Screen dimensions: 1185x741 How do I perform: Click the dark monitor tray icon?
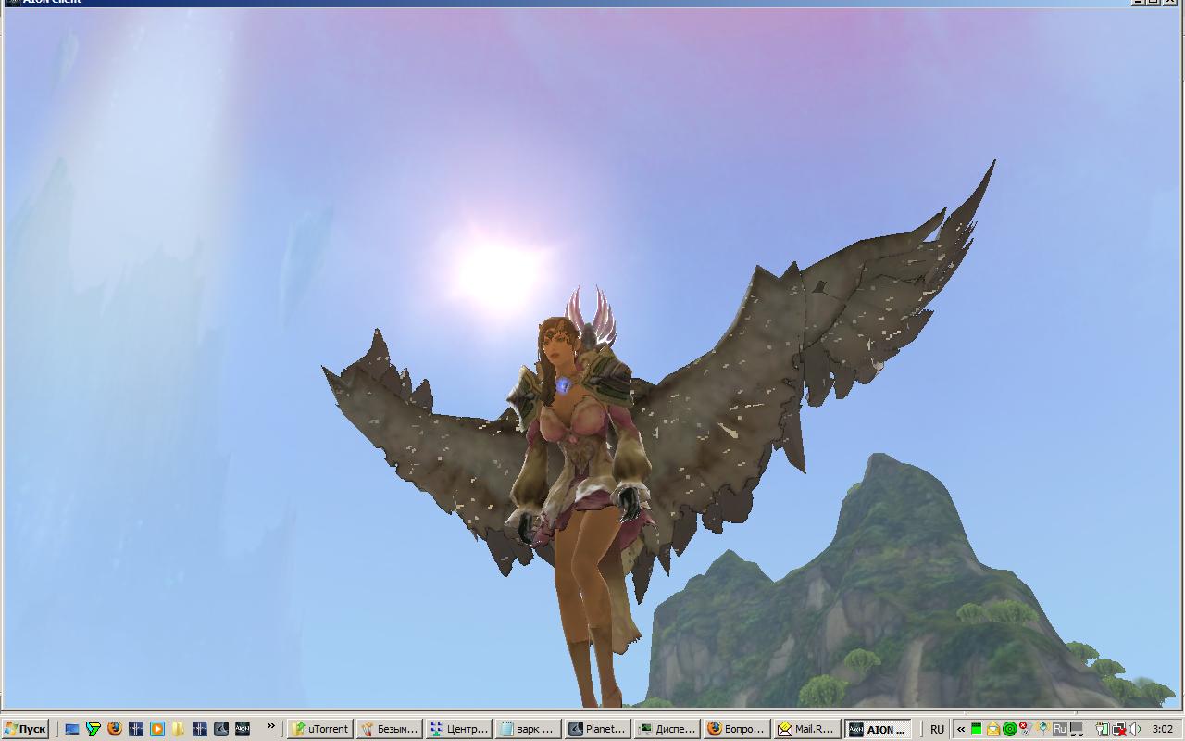pyautogui.click(x=1077, y=729)
